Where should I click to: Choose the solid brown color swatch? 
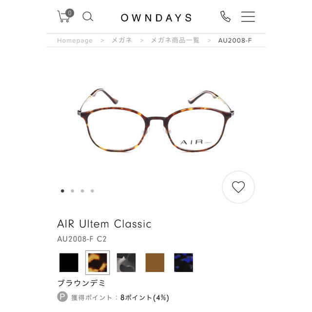[155, 262]
